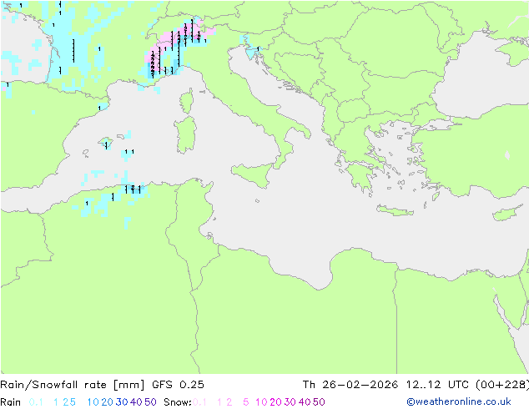This screenshot has width=529, height=409.
Task: Select the snow legend 20 value
Action: pyautogui.click(x=275, y=402)
